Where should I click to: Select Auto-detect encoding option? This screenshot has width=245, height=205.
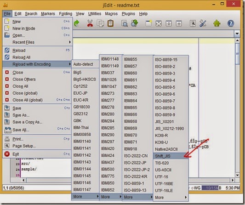(85, 64)
